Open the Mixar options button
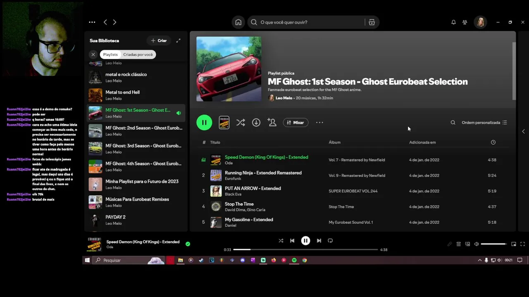Viewport: 529px width, 297px height. click(295, 123)
